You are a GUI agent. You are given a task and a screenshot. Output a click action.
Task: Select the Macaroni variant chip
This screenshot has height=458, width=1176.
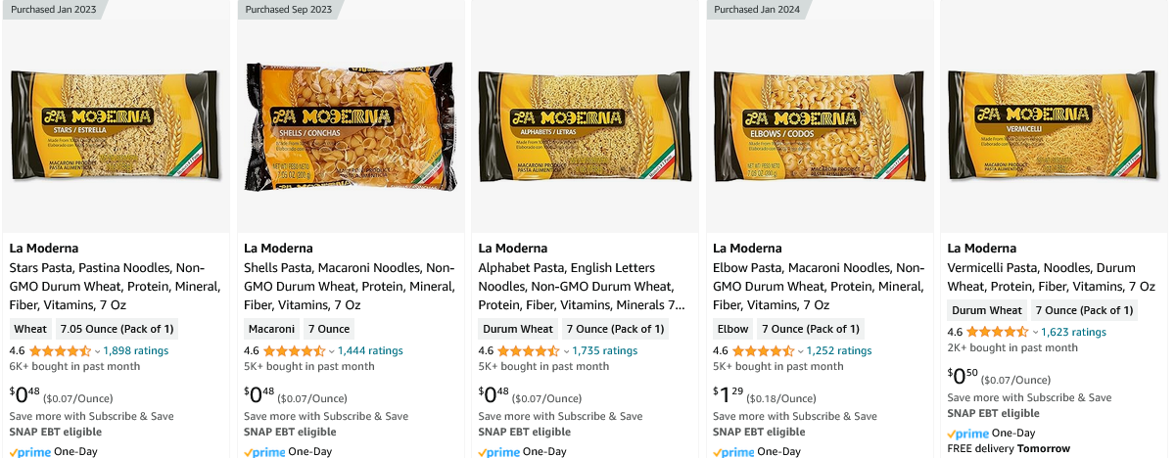coord(271,329)
